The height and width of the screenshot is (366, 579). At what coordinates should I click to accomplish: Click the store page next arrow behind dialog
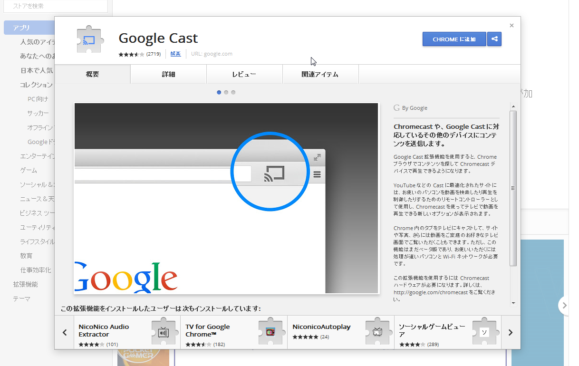tap(564, 306)
